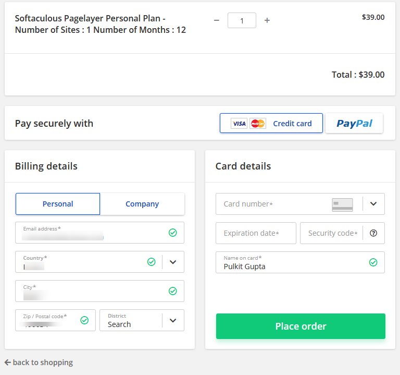Image resolution: width=400 pixels, height=375 pixels.
Task: Switch to the Company billing tab
Action: tap(142, 204)
